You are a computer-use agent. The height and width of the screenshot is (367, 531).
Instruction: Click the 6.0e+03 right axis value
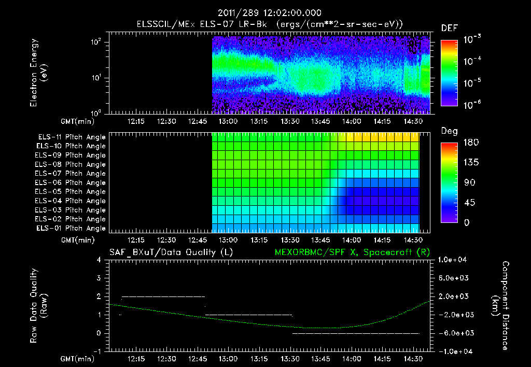[x=453, y=278]
